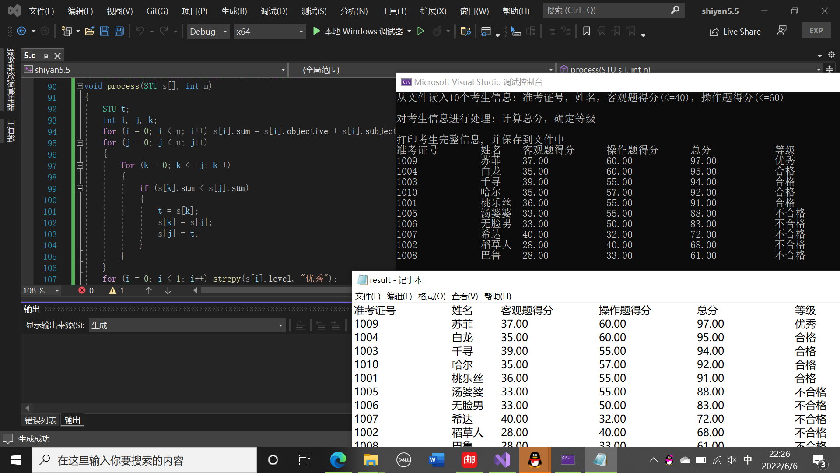Start without debugging using hollow play icon

pos(420,31)
